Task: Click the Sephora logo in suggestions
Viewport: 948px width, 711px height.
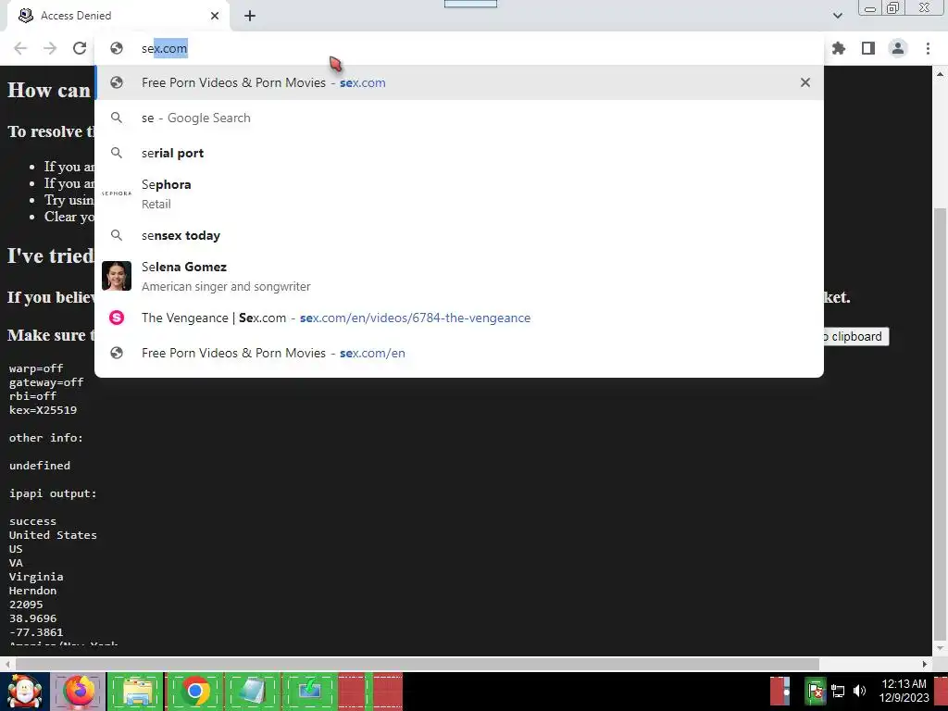Action: 117,193
